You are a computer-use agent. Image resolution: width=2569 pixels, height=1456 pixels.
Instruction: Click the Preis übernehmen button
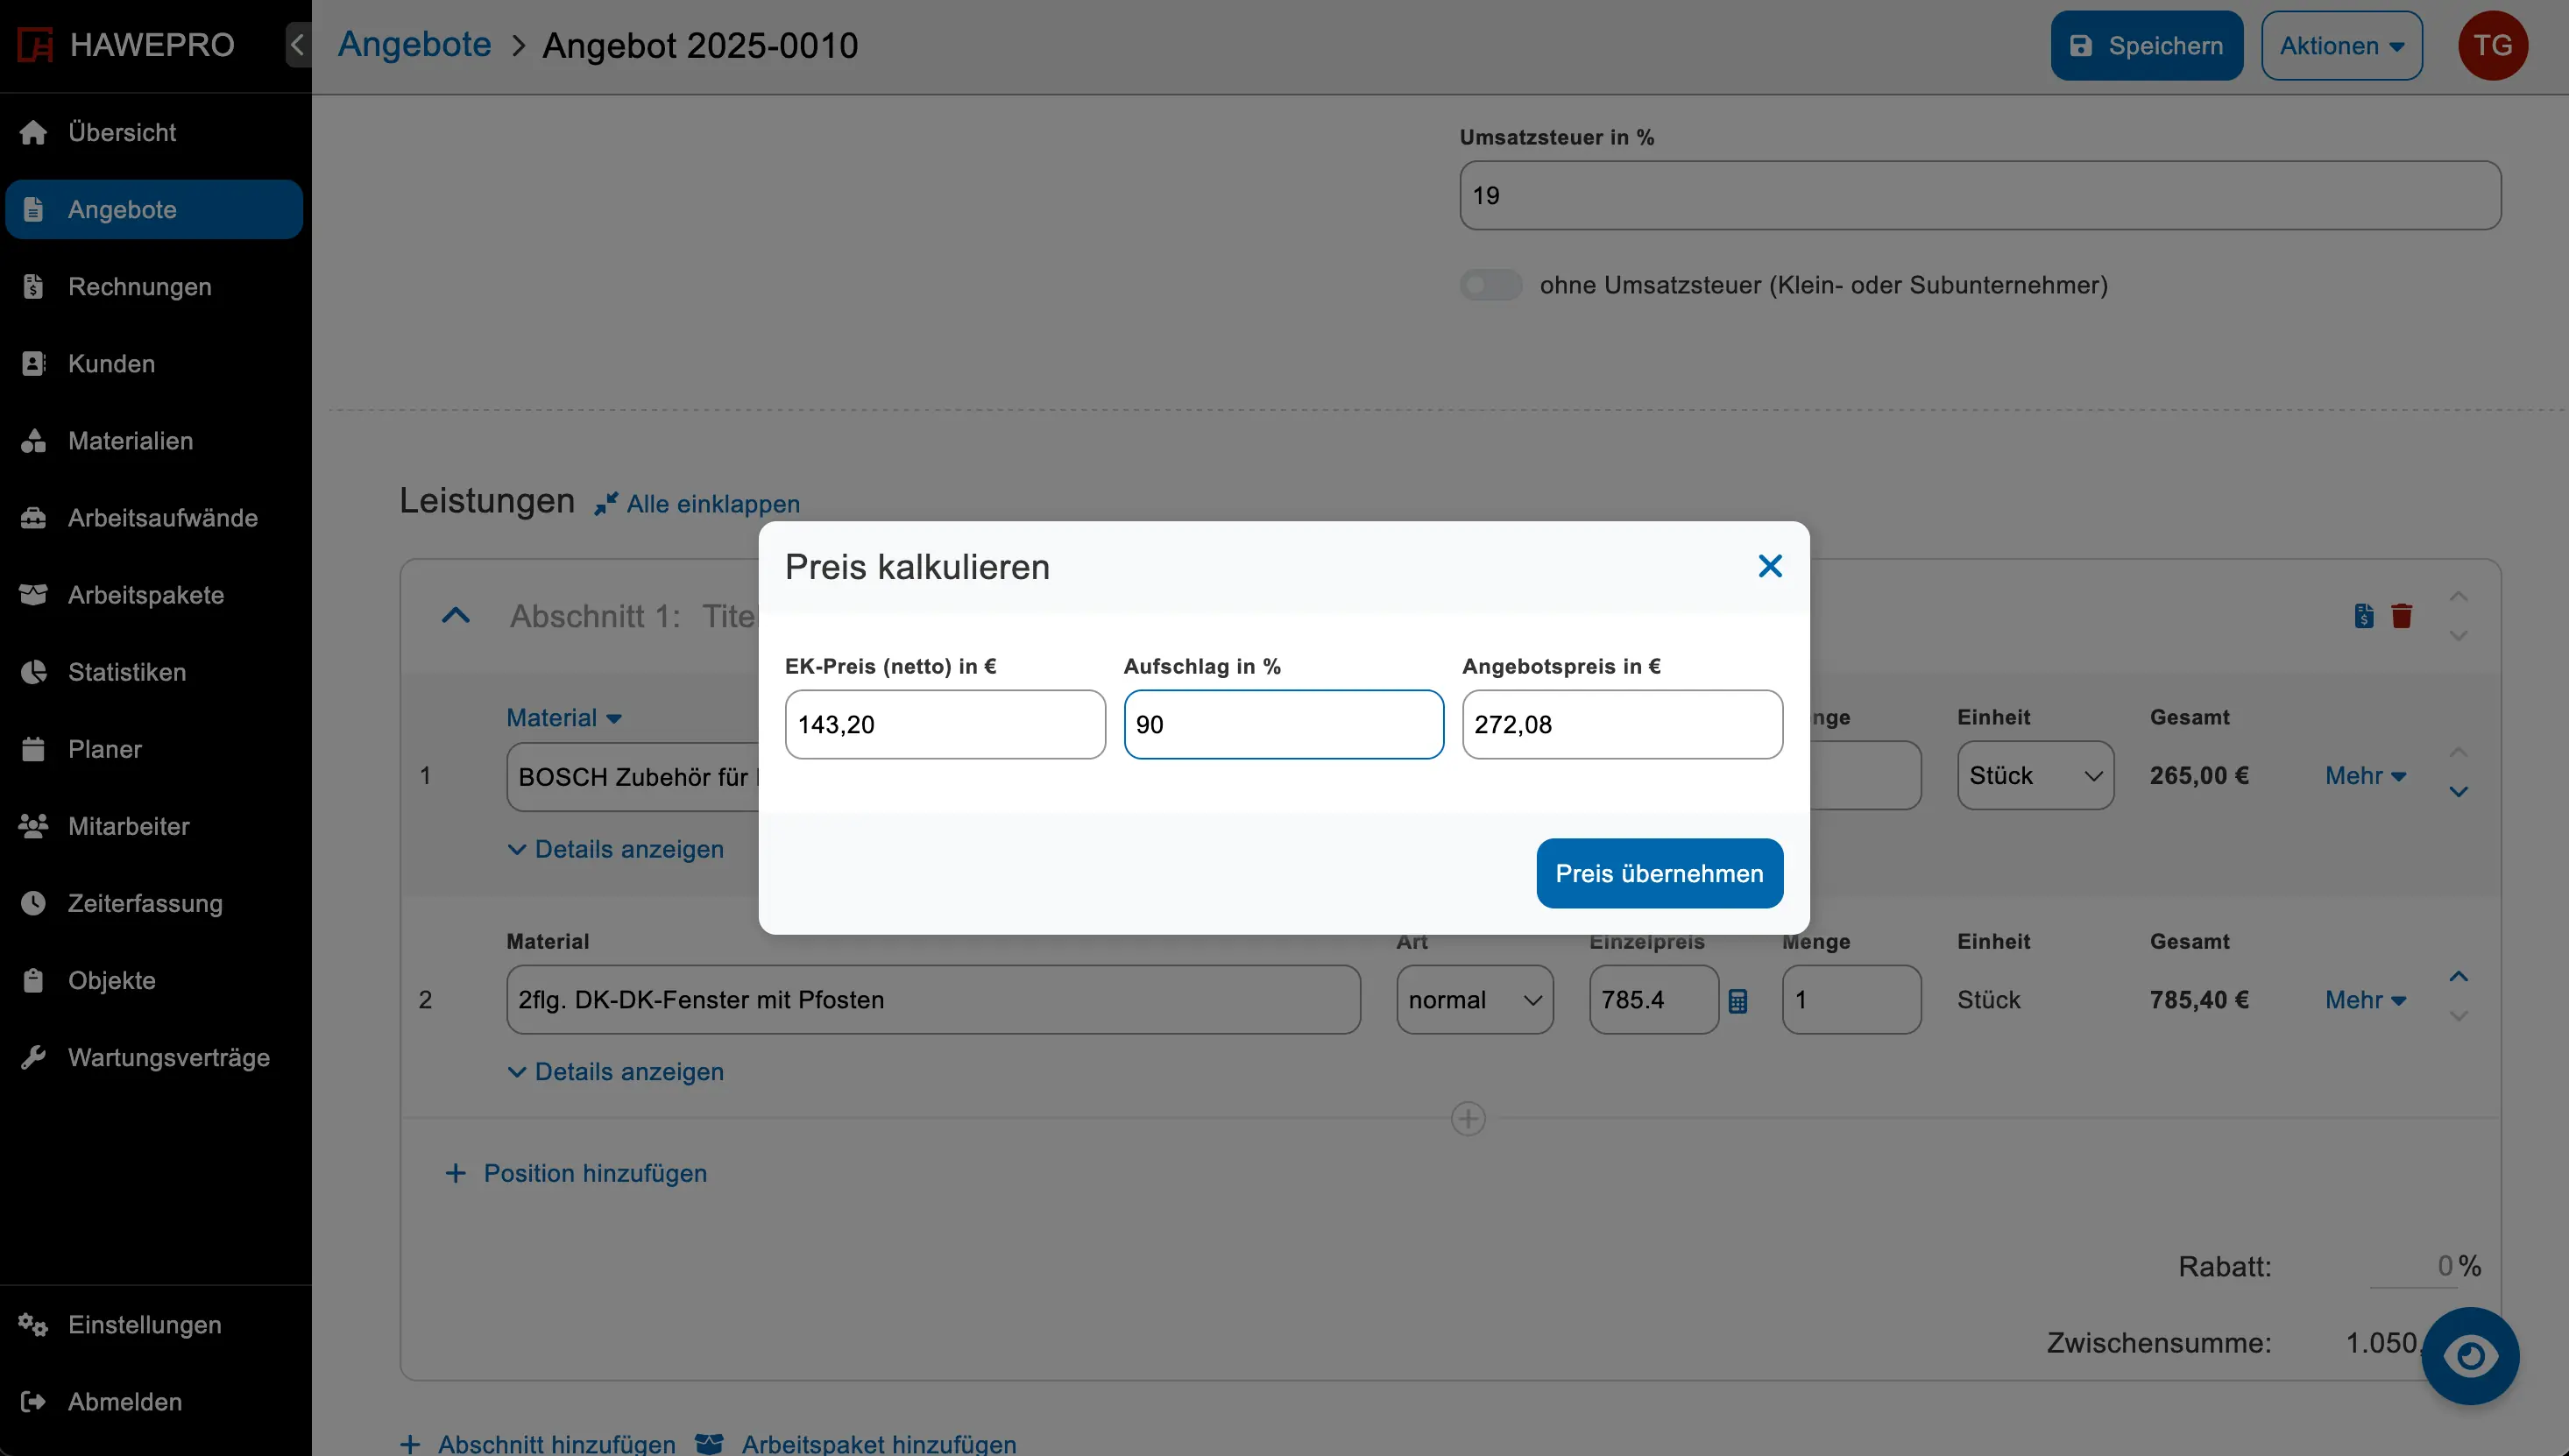tap(1659, 873)
